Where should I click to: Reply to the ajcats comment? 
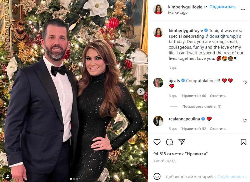click(x=217, y=96)
